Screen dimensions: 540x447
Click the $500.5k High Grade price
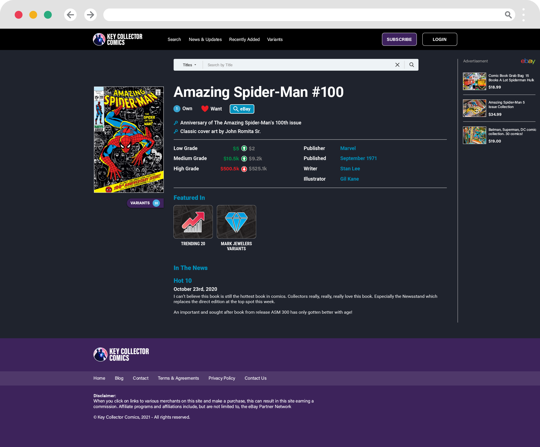(x=230, y=169)
